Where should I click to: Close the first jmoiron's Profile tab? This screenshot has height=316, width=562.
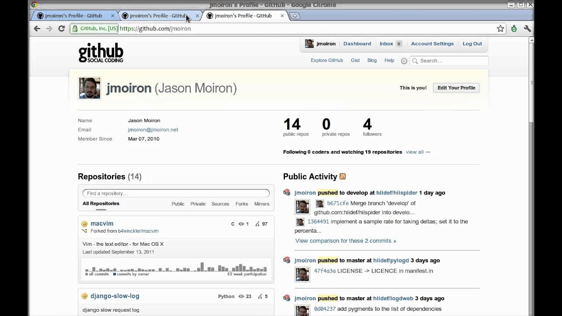tap(112, 16)
